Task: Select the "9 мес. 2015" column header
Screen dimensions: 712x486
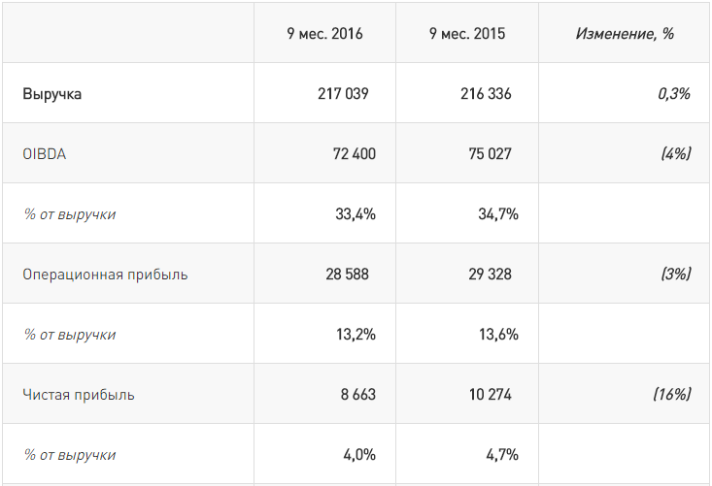Action: tap(467, 33)
